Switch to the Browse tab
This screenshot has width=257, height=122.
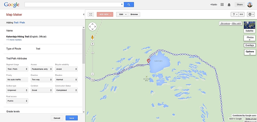(x=134, y=15)
